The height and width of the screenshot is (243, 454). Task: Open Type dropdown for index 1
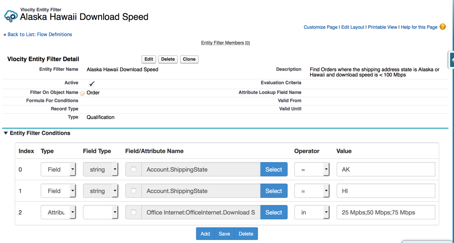(58, 191)
